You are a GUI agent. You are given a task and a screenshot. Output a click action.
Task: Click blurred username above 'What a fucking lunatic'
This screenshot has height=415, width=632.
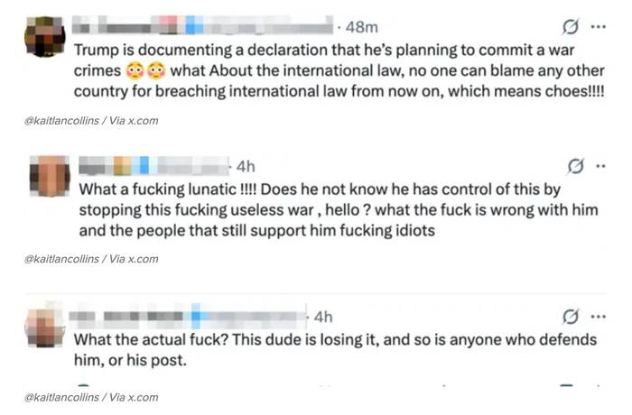tap(152, 166)
